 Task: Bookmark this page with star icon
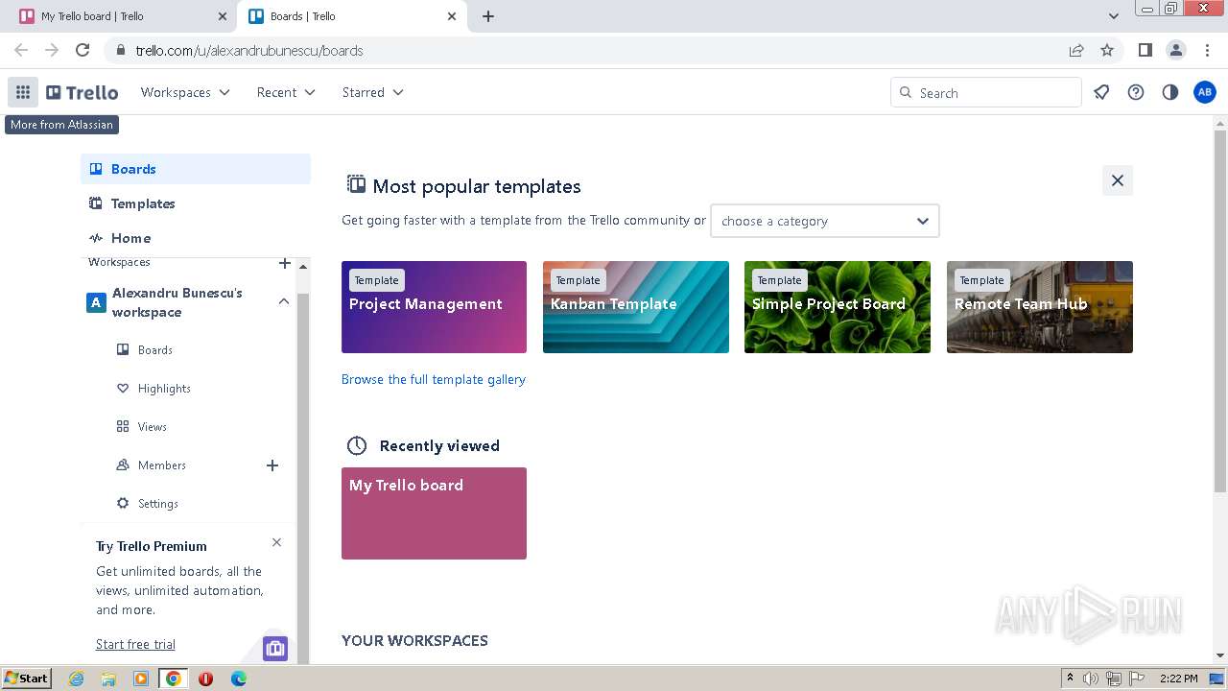[1107, 50]
